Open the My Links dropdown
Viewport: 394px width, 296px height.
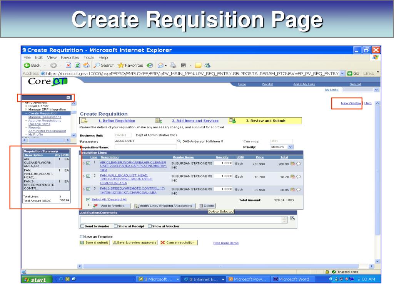point(361,90)
